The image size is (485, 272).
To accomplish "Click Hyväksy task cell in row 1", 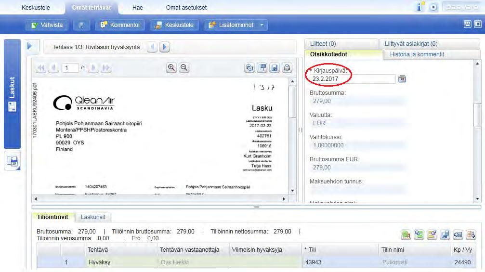I will (x=121, y=262).
